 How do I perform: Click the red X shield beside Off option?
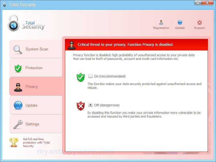[81, 106]
